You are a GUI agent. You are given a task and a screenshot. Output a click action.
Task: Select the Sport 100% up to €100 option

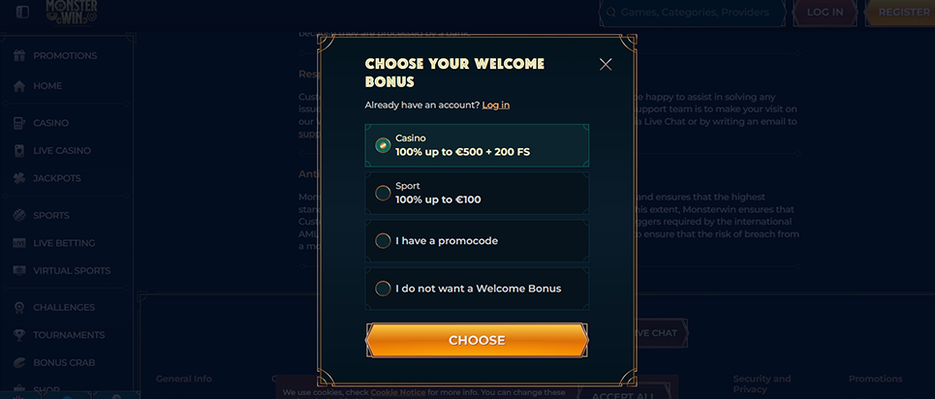pyautogui.click(x=477, y=193)
